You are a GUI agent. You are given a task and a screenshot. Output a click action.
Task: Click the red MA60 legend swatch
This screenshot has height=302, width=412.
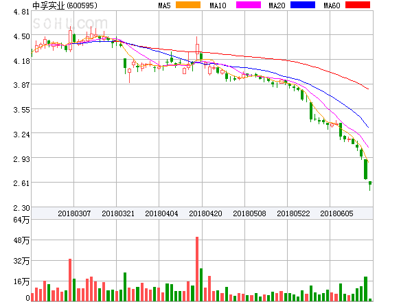[x=358, y=5]
